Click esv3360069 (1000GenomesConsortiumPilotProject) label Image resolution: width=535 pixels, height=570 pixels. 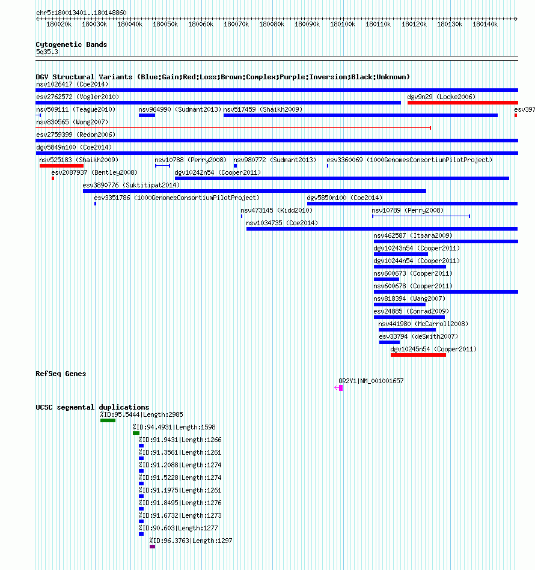(409, 160)
